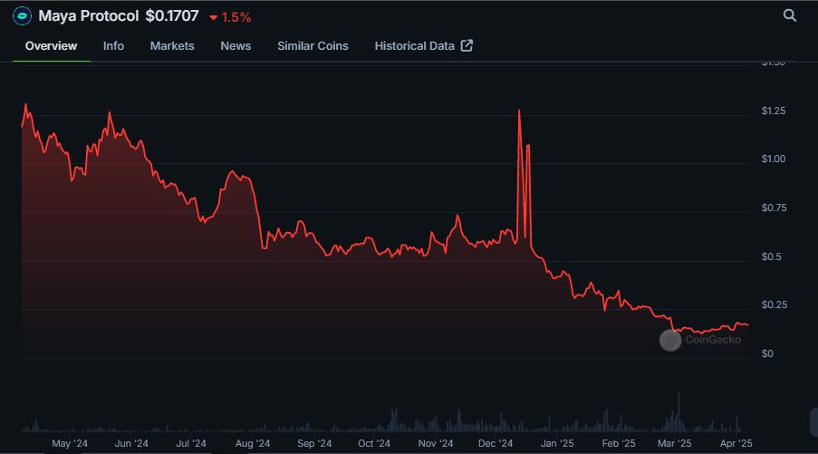The height and width of the screenshot is (454, 818).
Task: Click the external link icon beside Historical Data
Action: [x=467, y=45]
